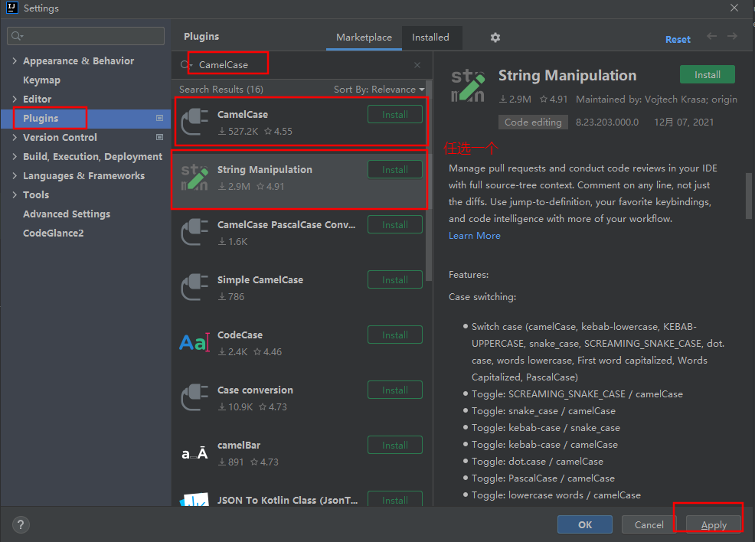Expand Build, Execution, Deployment node

click(15, 156)
